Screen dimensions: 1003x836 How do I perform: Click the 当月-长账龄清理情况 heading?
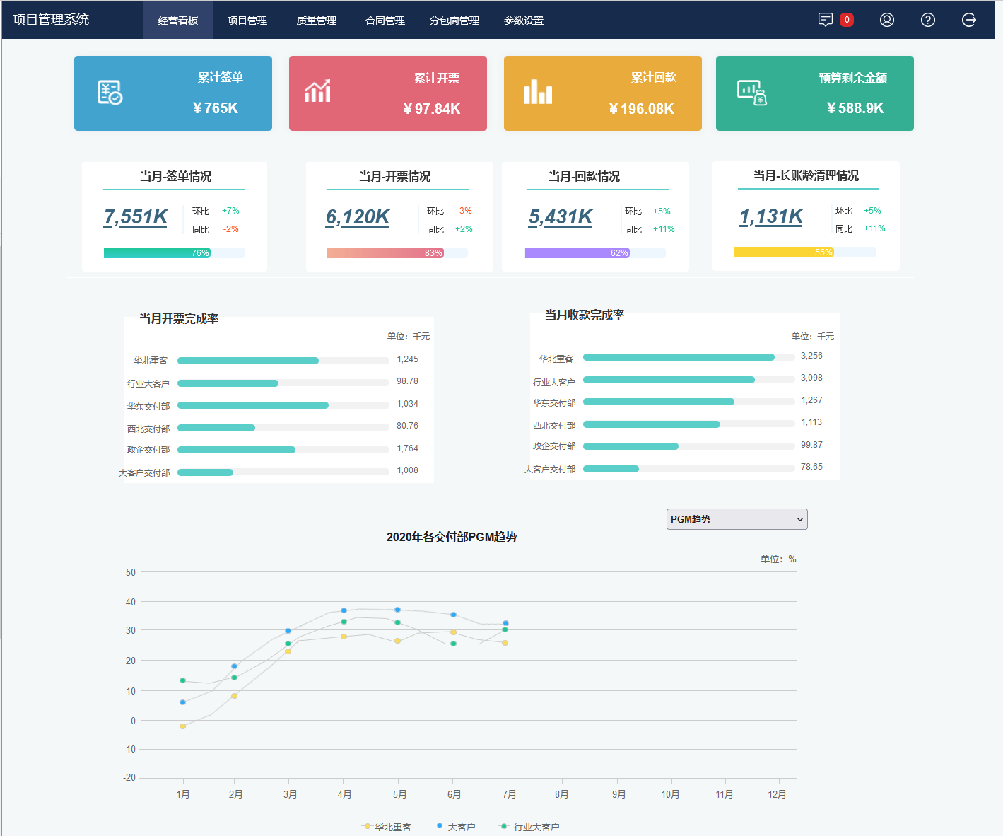tap(806, 175)
